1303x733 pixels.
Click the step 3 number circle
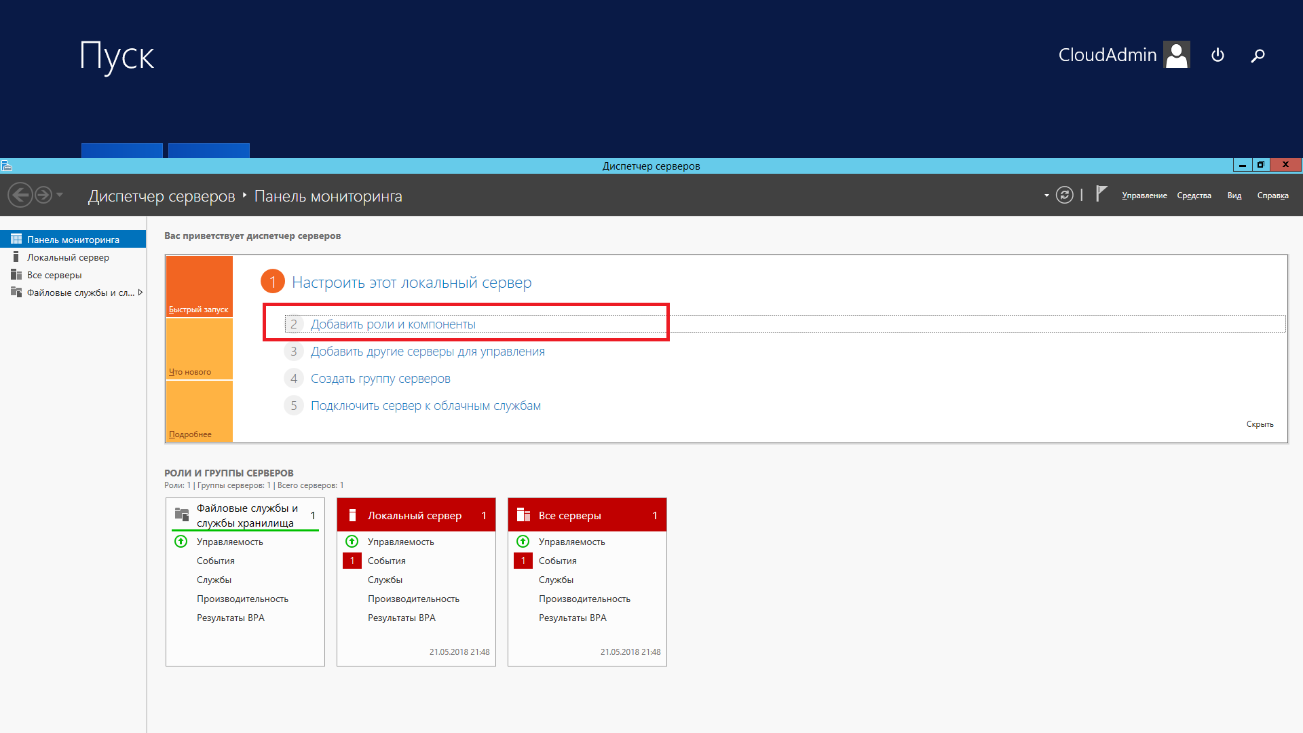[293, 352]
